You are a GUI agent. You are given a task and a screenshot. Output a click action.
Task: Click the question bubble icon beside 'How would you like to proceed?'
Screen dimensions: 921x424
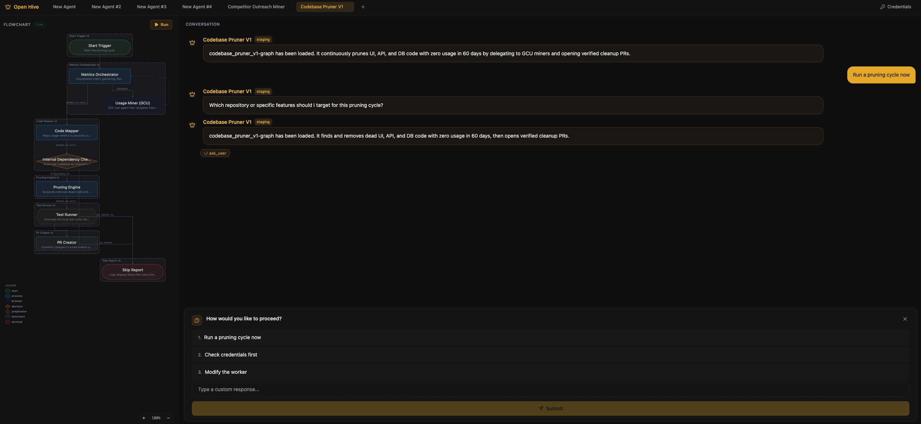click(197, 320)
